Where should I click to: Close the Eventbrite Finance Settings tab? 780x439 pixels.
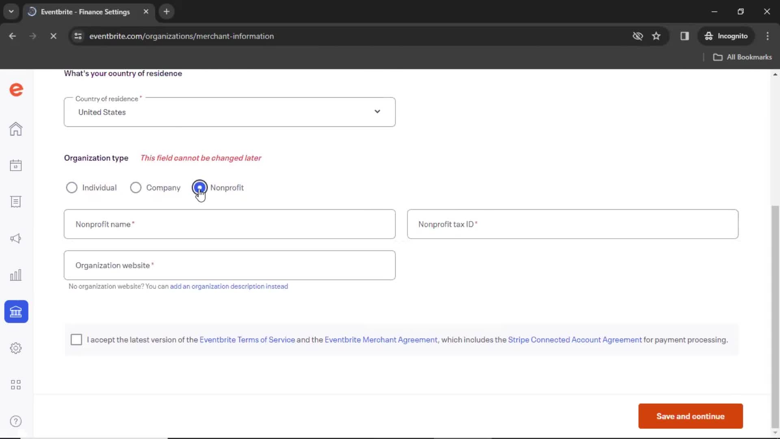pyautogui.click(x=146, y=12)
